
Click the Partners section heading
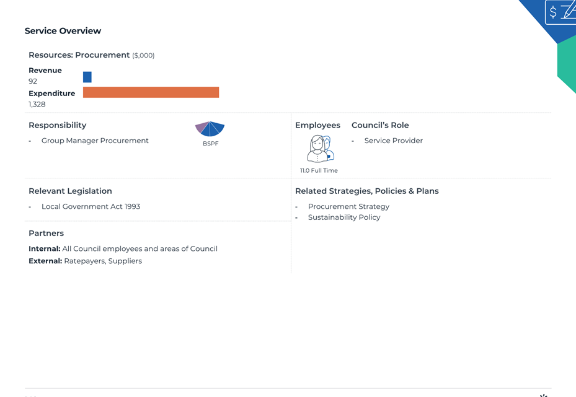47,233
